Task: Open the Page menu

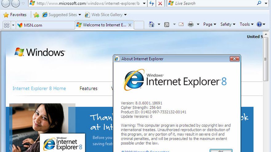Action: [209, 24]
